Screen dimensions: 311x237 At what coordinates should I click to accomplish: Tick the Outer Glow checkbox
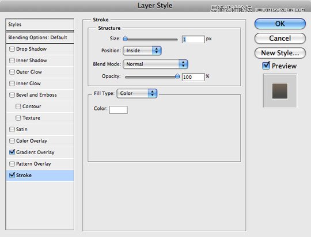coord(12,72)
